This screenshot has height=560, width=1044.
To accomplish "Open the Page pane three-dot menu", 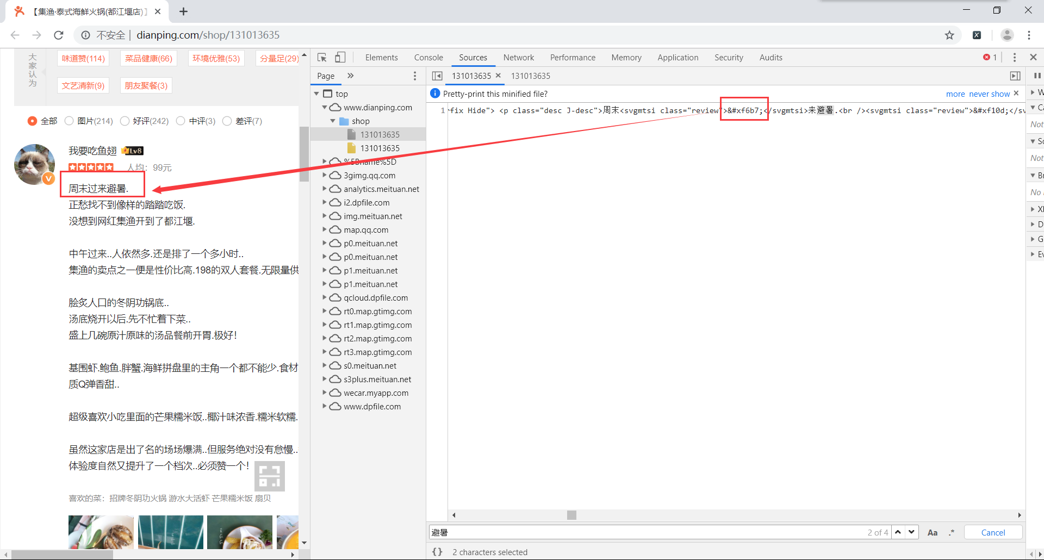I will tap(415, 76).
